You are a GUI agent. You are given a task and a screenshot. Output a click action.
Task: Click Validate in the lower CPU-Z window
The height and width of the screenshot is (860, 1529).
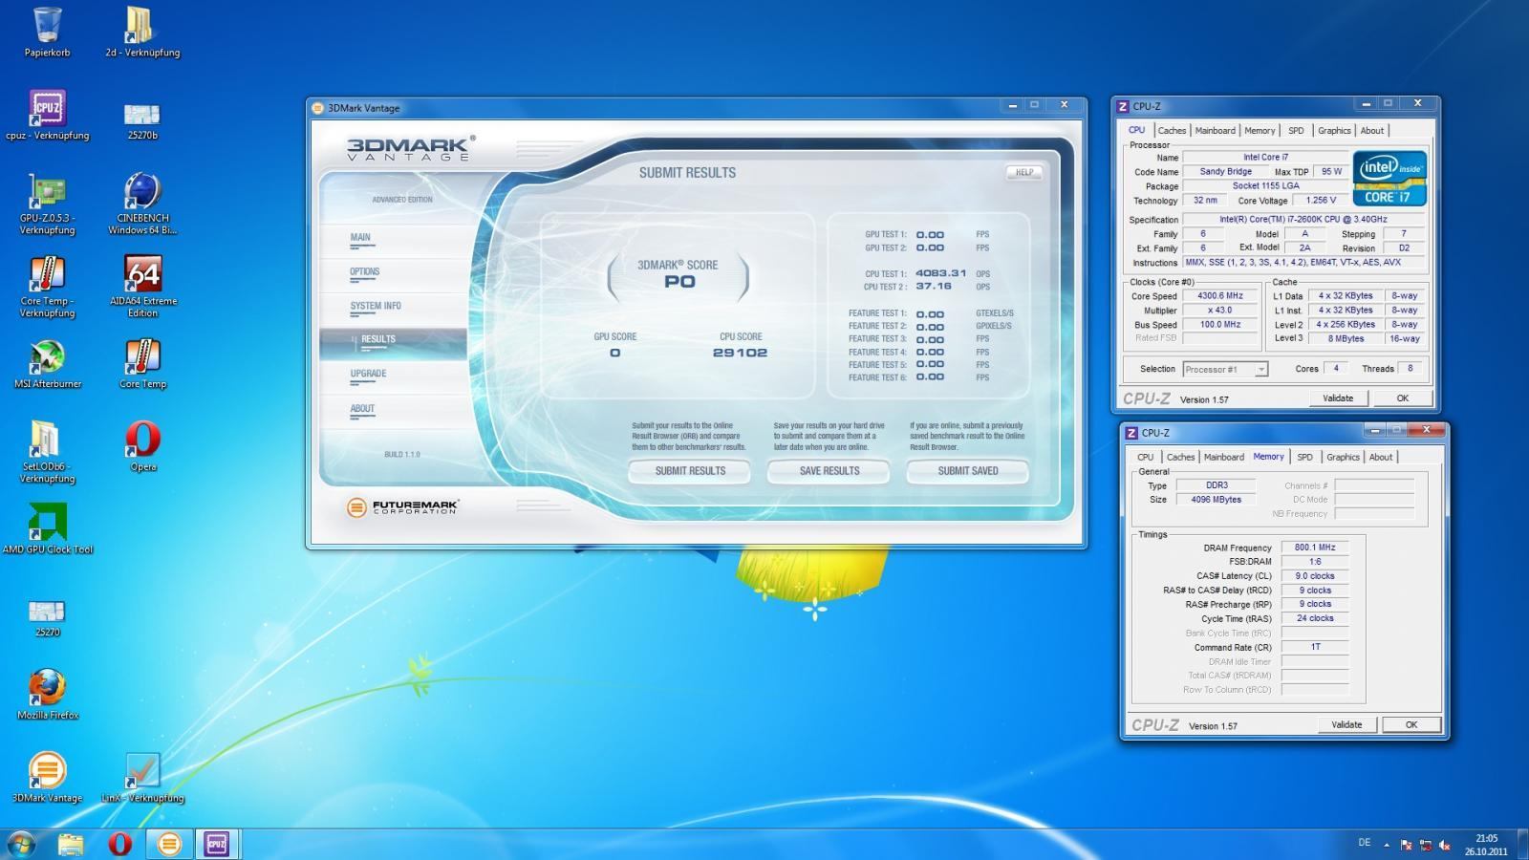(1346, 725)
